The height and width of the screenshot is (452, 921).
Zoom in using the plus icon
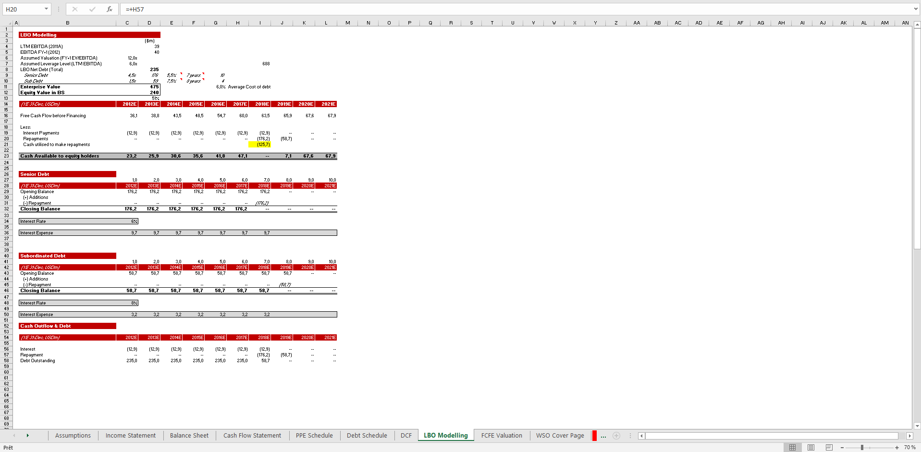[x=897, y=447]
